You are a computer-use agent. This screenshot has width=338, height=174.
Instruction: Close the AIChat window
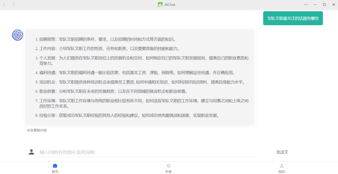(x=334, y=4)
